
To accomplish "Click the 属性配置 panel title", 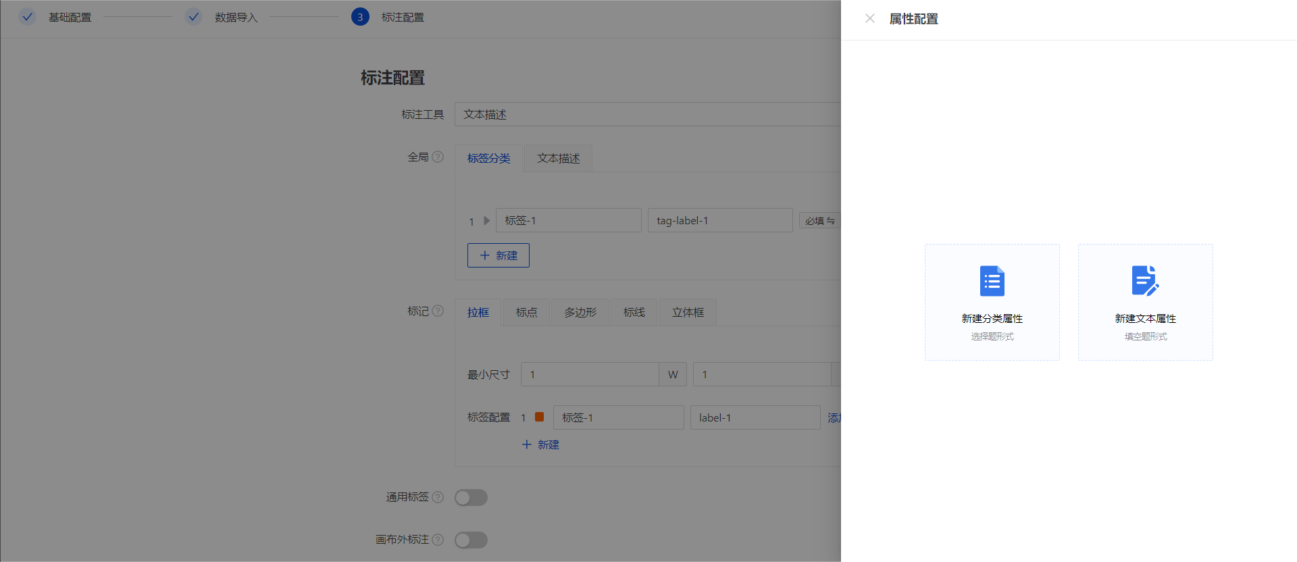I will [913, 19].
